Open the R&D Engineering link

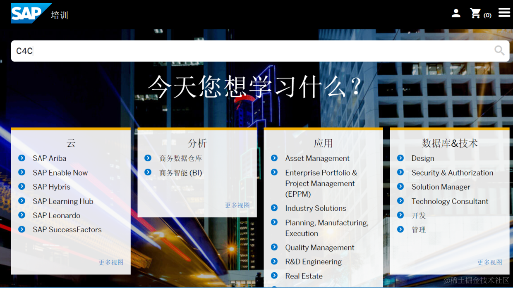coord(313,262)
